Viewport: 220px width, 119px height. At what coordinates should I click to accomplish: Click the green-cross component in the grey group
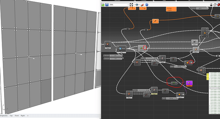coord(142,48)
